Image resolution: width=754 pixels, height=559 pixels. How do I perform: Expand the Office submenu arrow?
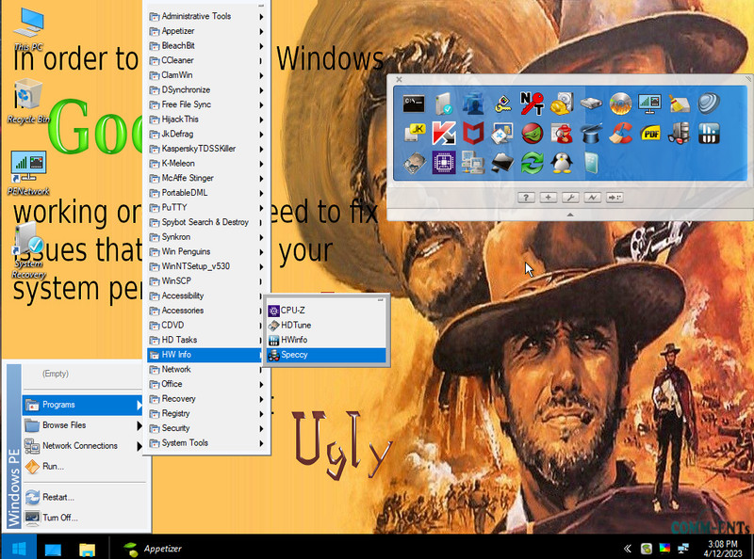tap(262, 385)
